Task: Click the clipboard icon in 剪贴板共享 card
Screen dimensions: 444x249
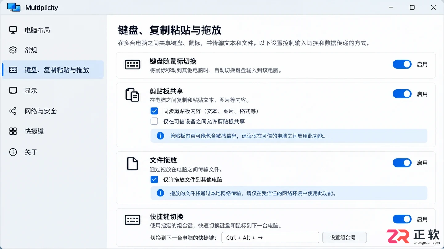Action: coord(133,95)
